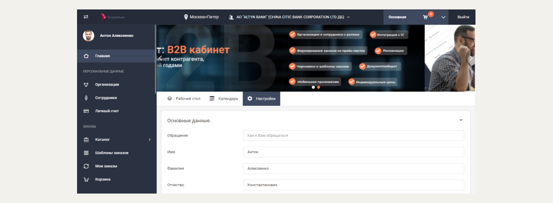Viewport: 553px width, 203px height.
Task: Select the second orange carousel dot
Action: (x=319, y=87)
